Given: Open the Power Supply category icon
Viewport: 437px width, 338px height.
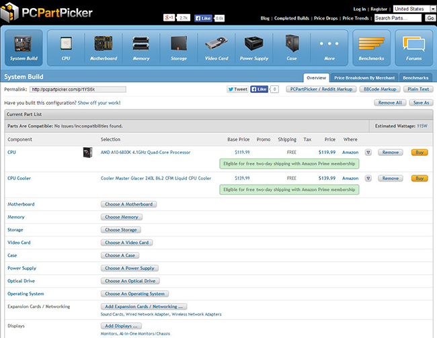Looking at the screenshot, I should (254, 48).
